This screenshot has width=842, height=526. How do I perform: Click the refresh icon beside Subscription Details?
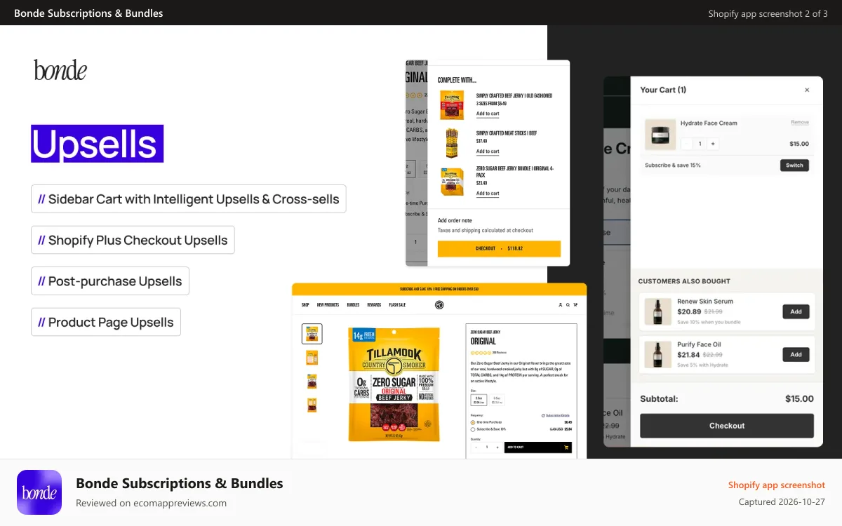click(x=543, y=416)
